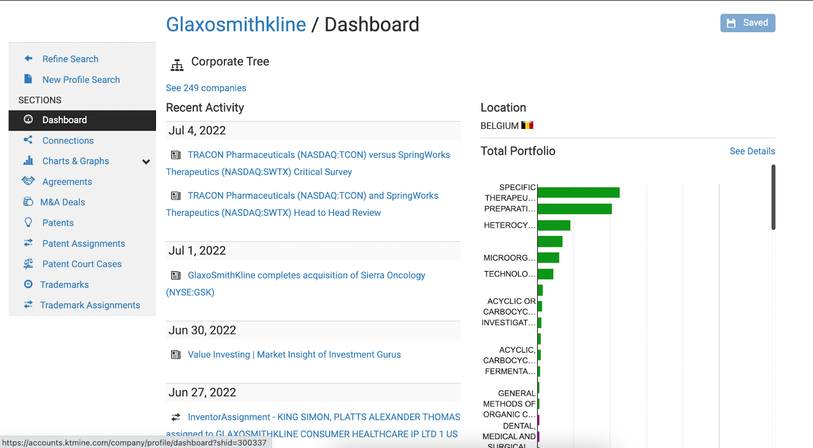813x448 pixels.
Task: Click the HETEROCY... green chart bar
Action: pos(554,225)
